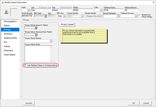
Task: Click the Birth Date field
Action: click(39, 16)
